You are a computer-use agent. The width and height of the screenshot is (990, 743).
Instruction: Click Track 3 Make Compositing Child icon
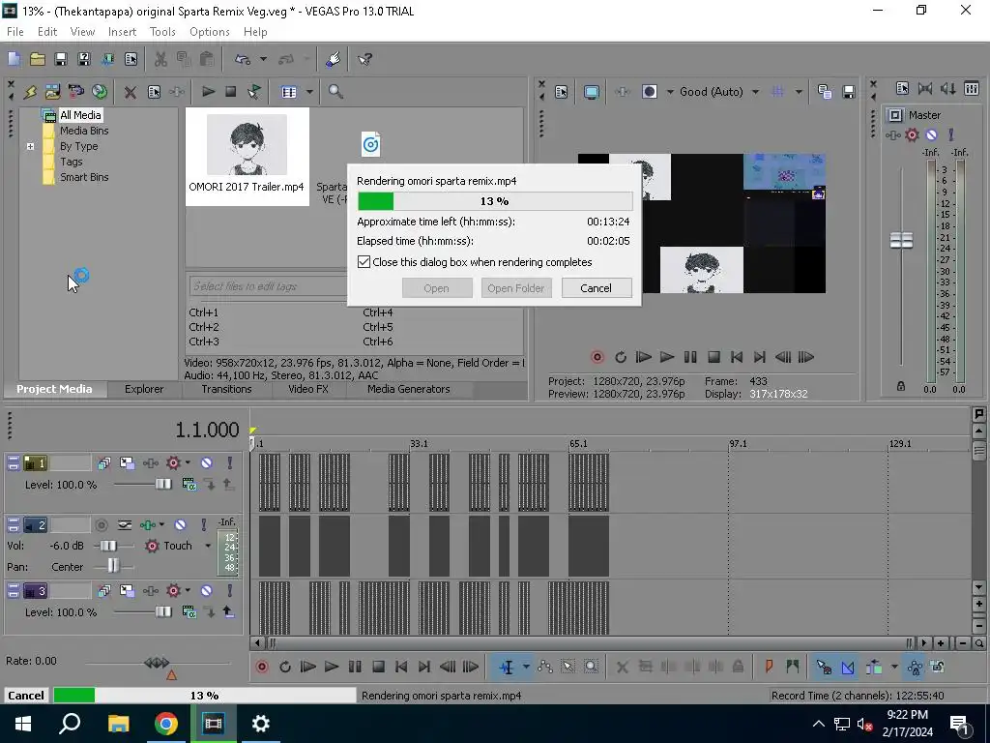pos(228,611)
